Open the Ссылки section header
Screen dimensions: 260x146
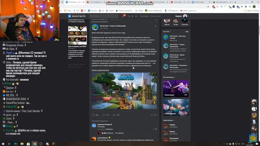point(167,32)
